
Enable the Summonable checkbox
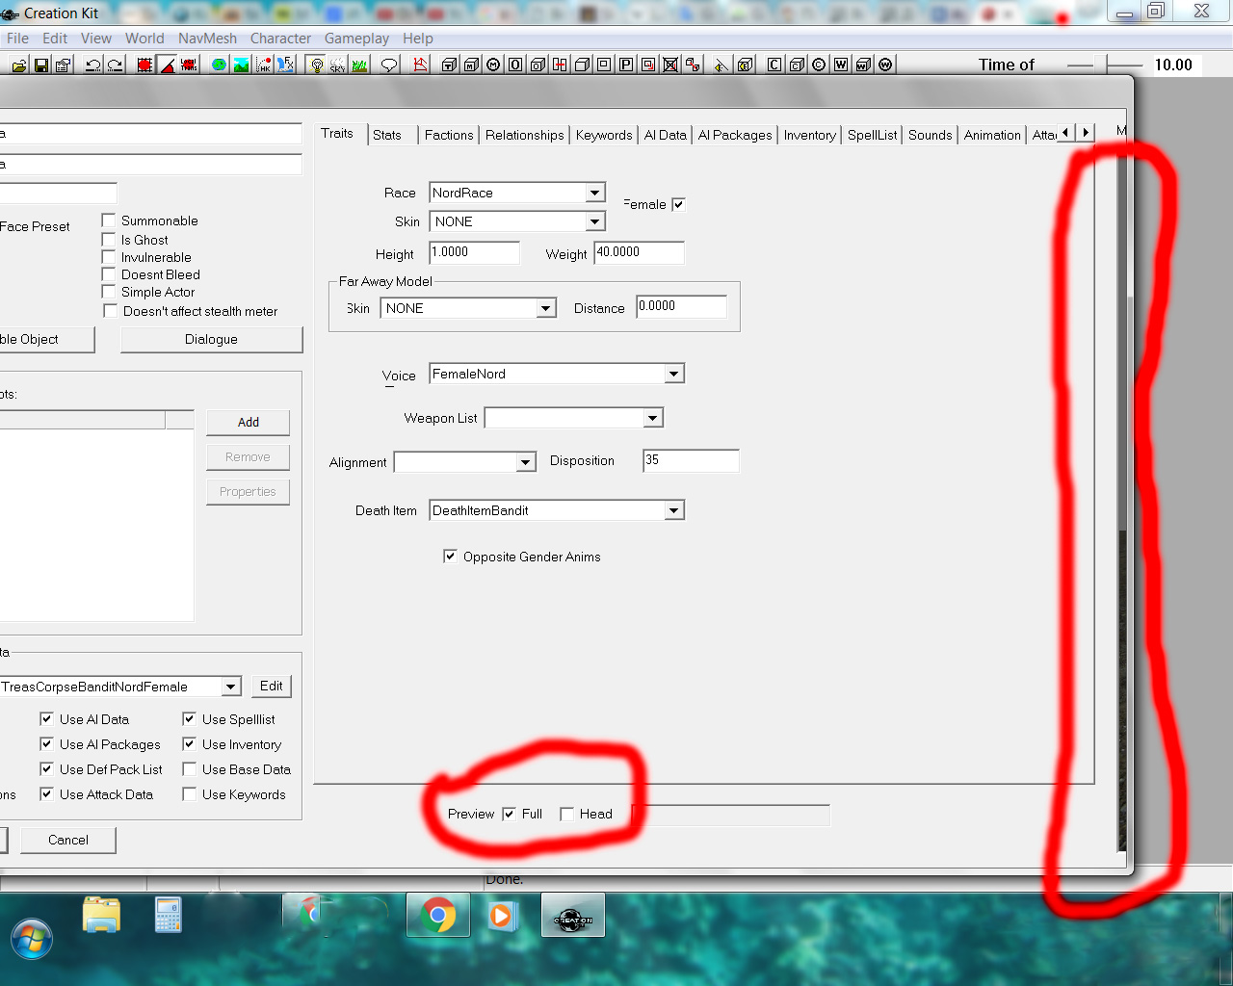pyautogui.click(x=109, y=221)
